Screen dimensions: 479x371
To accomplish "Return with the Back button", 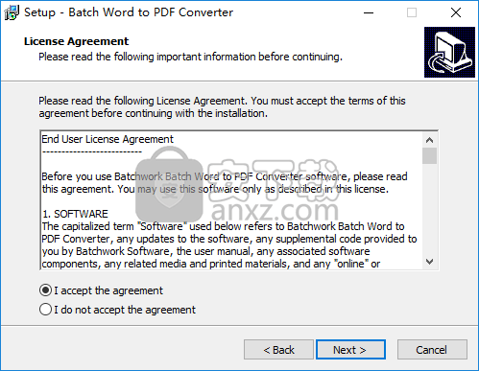I will (278, 350).
